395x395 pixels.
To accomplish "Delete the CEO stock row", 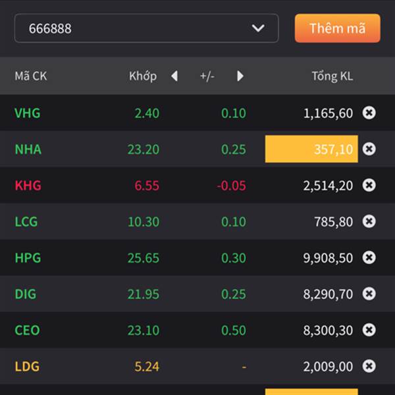I will pyautogui.click(x=369, y=330).
